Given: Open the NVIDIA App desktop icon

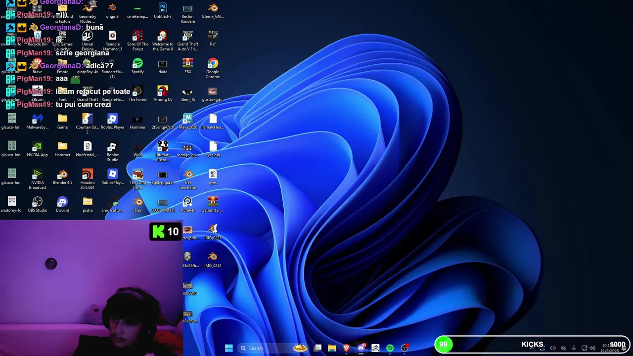Looking at the screenshot, I should click(37, 149).
